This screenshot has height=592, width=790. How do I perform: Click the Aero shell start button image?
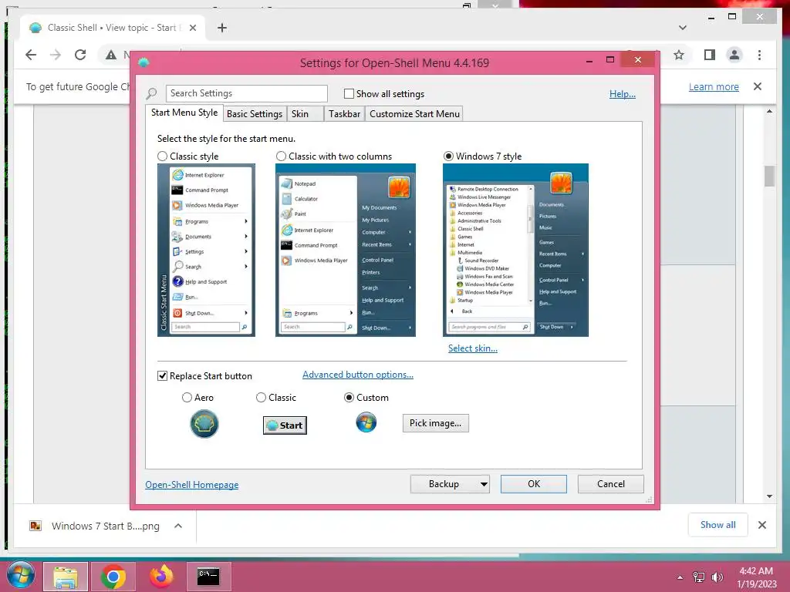click(204, 424)
